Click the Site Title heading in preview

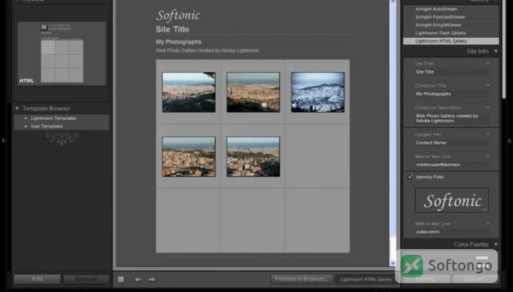coord(172,29)
